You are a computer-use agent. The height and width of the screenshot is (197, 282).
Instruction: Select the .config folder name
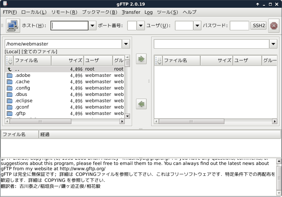click(22, 88)
